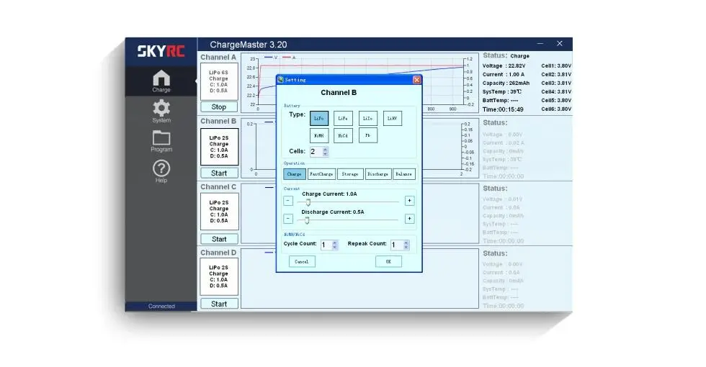Click the SkyRC logo
The height and width of the screenshot is (367, 706).
161,51
